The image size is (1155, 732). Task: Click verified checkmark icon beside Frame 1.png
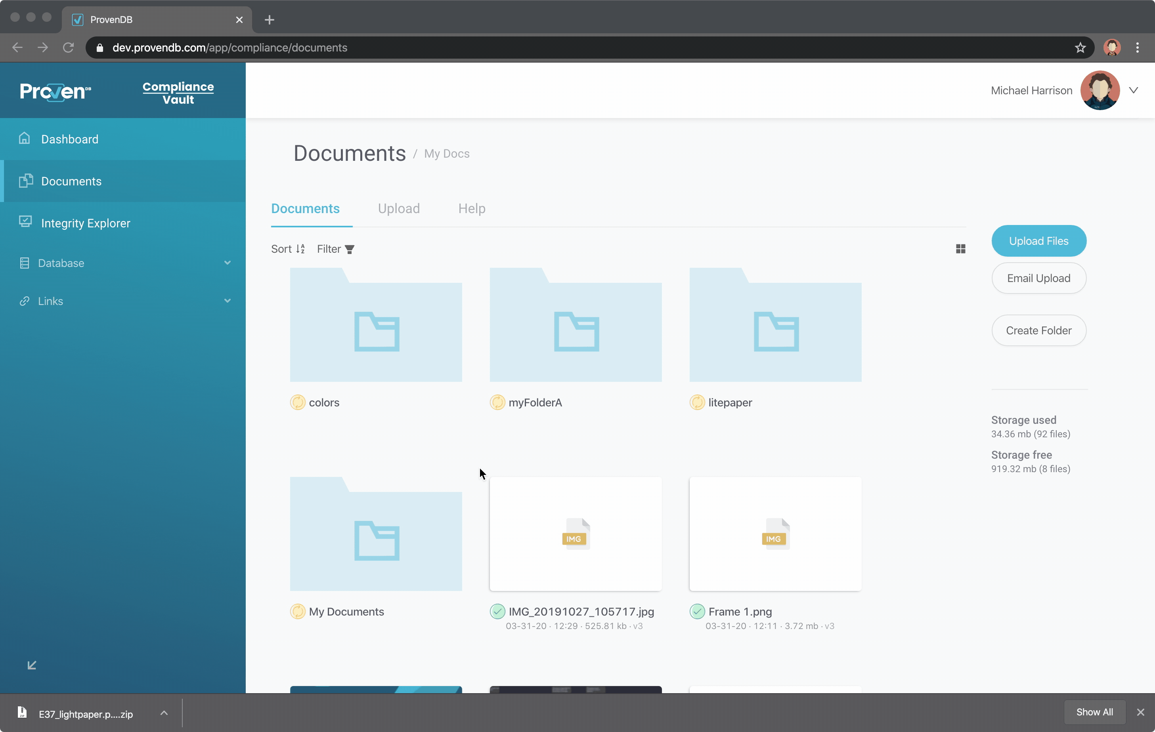697,611
